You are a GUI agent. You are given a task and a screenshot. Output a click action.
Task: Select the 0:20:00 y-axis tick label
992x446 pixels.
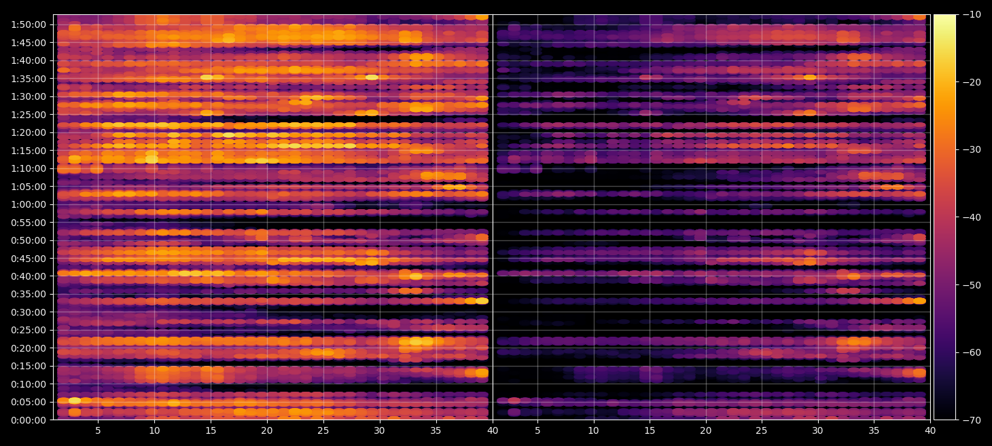pyautogui.click(x=29, y=348)
